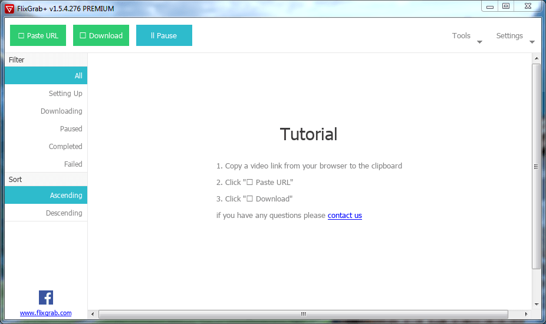
Task: Click the vertical scrollbar down arrow
Action: (x=536, y=305)
